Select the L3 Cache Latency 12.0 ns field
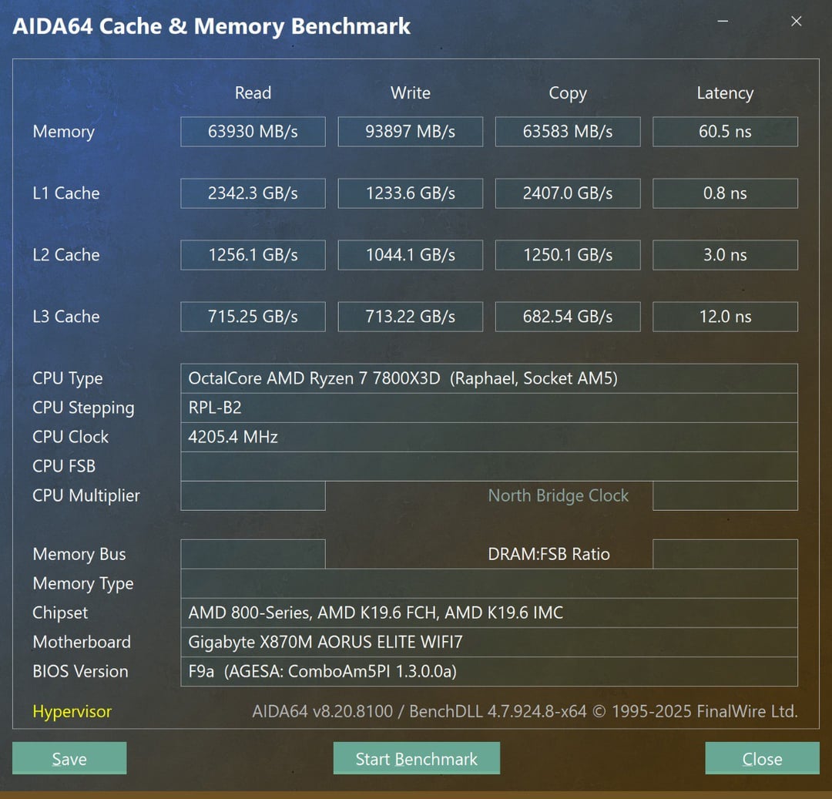The image size is (832, 799). pyautogui.click(x=724, y=317)
